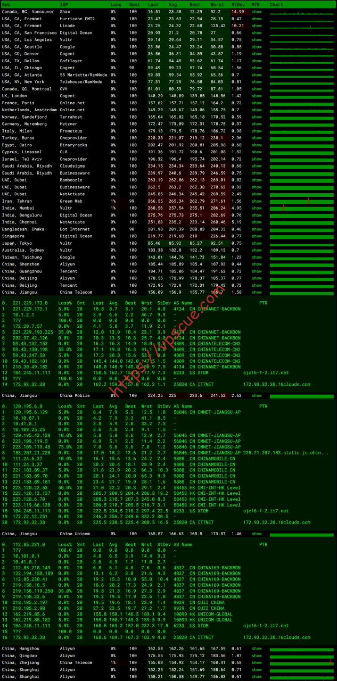Show MTR for Cairo Binaryracks row
The width and height of the screenshot is (337, 681).
(257, 145)
